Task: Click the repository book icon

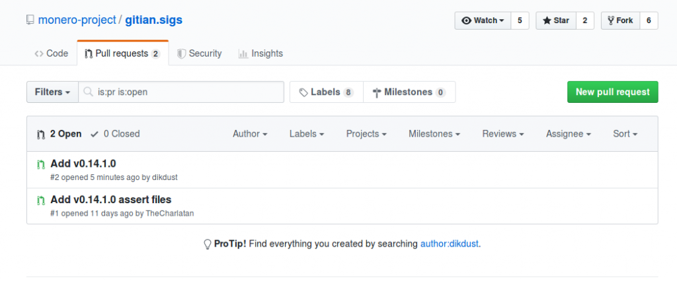Action: [x=30, y=20]
